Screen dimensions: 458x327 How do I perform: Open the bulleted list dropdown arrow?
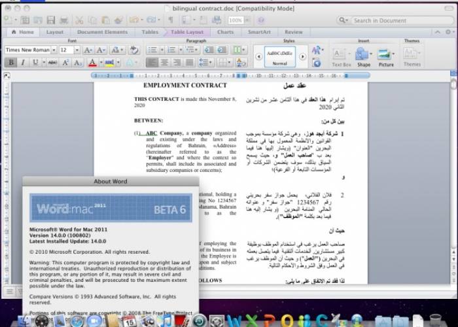click(162, 50)
